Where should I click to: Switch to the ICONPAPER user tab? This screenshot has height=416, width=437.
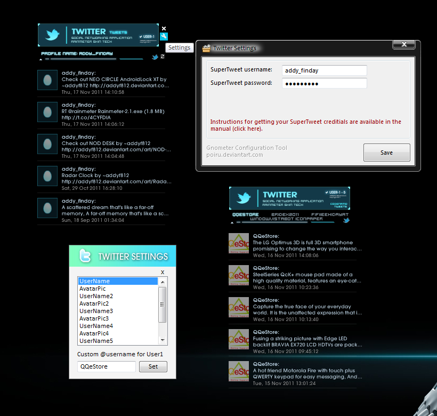tap(309, 219)
